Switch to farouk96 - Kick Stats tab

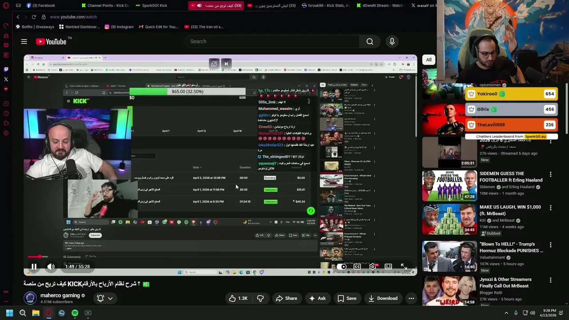(325, 5)
